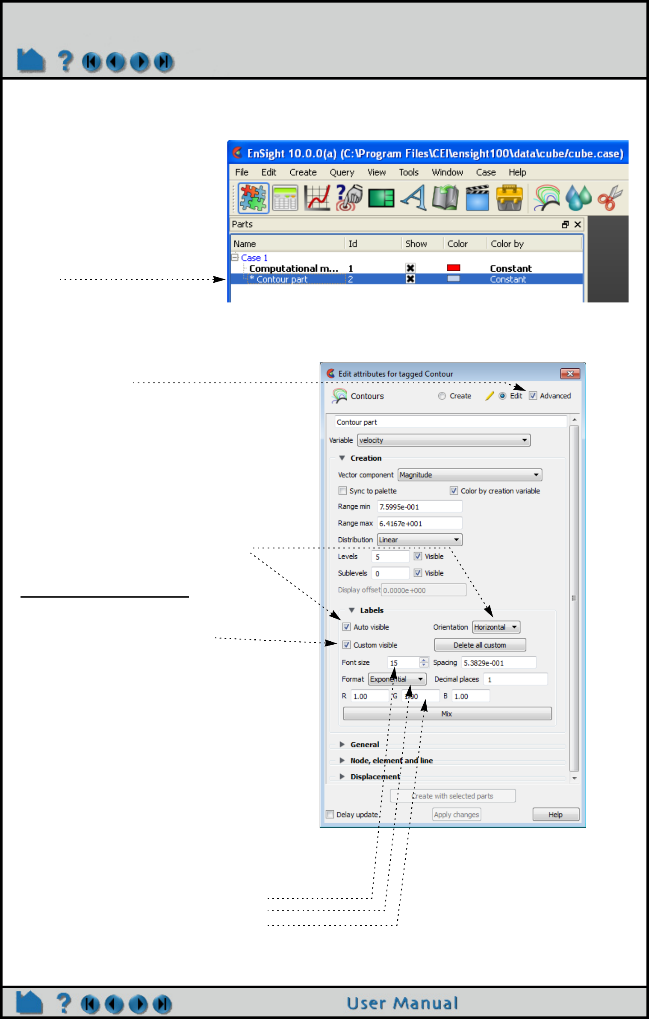This screenshot has height=1019, width=649.
Task: Click the blue water droplets icon
Action: [x=578, y=198]
